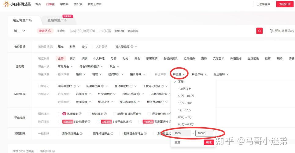
Task: Click the 小红书蒲公英 logo
Action: (x=17, y=4)
